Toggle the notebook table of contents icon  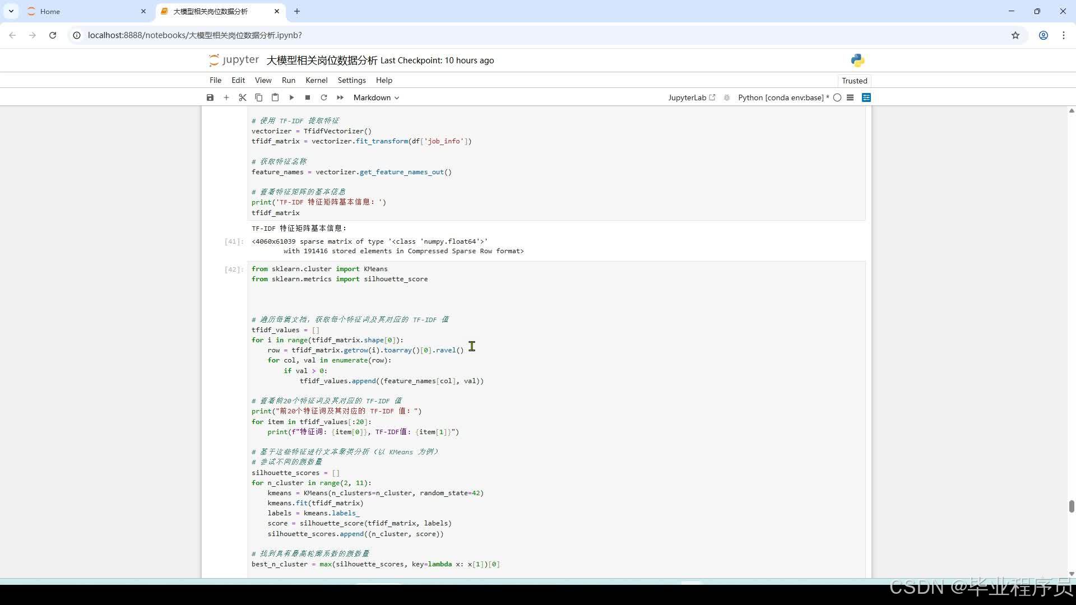tap(850, 97)
